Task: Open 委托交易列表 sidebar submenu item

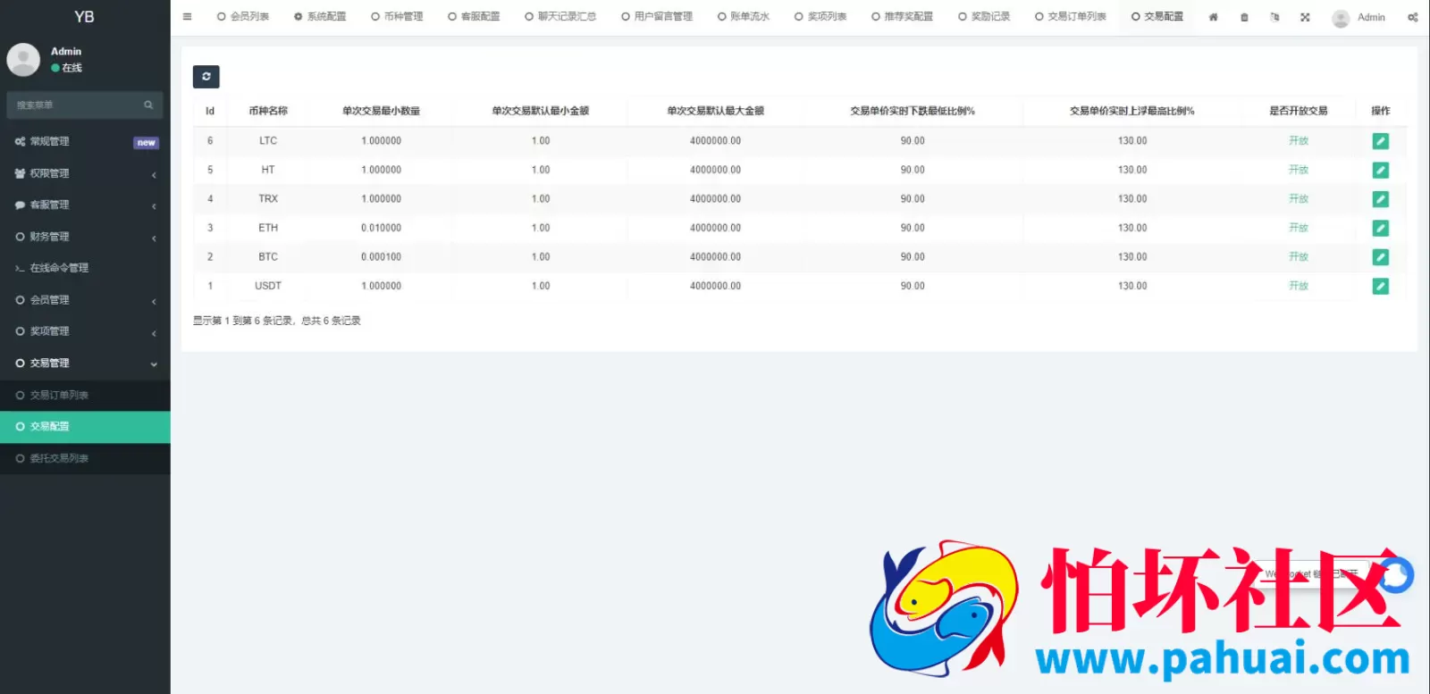Action: tap(85, 458)
